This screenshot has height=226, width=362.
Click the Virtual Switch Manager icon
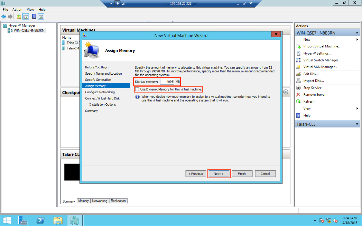pyautogui.click(x=298, y=60)
